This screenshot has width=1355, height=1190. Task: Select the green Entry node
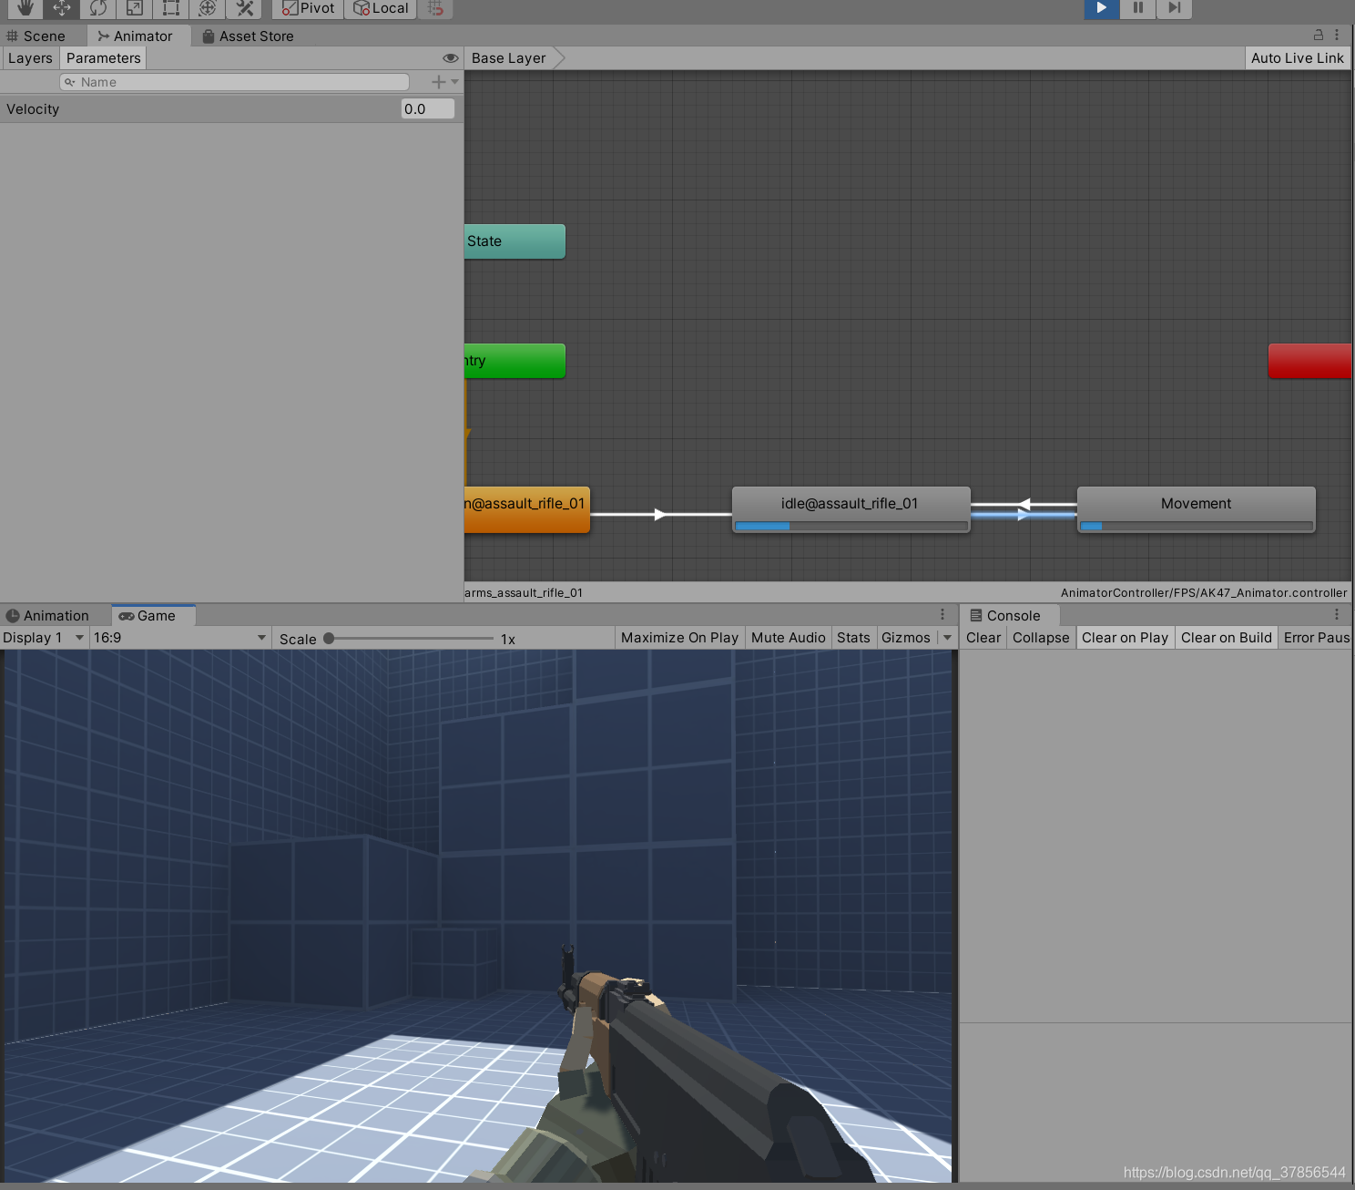point(515,361)
